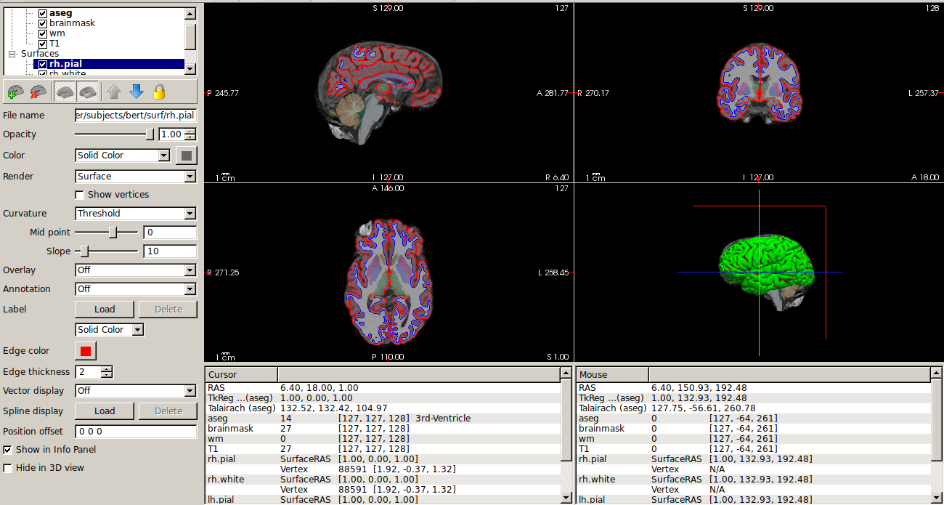The width and height of the screenshot is (944, 505).
Task: Open the label Solid Color dropdown
Action: (110, 330)
